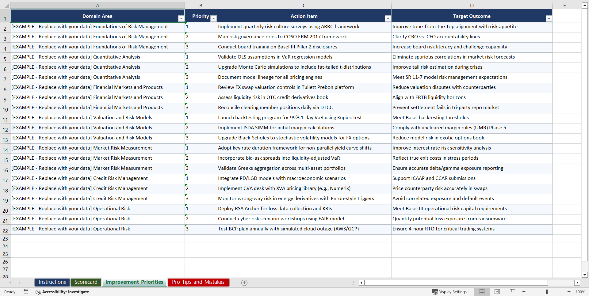Open Accessibility: Investigate checker
This screenshot has width=589, height=296.
[63, 292]
